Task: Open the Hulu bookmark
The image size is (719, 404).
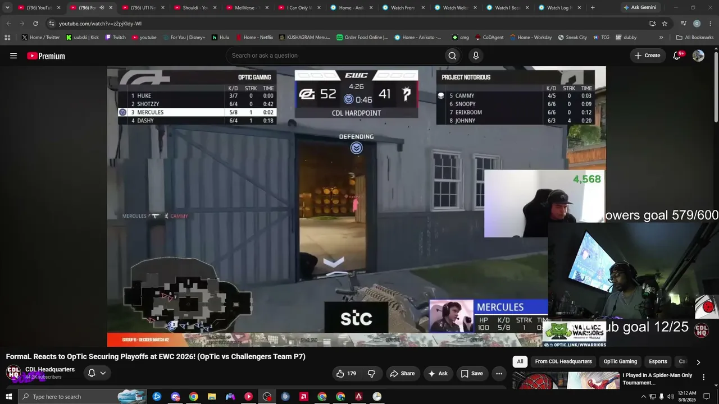Action: click(220, 38)
